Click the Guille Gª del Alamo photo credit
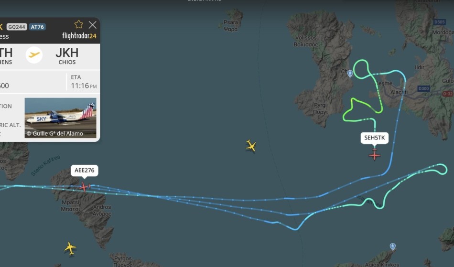Viewport: 454px width, 267px height. click(55, 134)
